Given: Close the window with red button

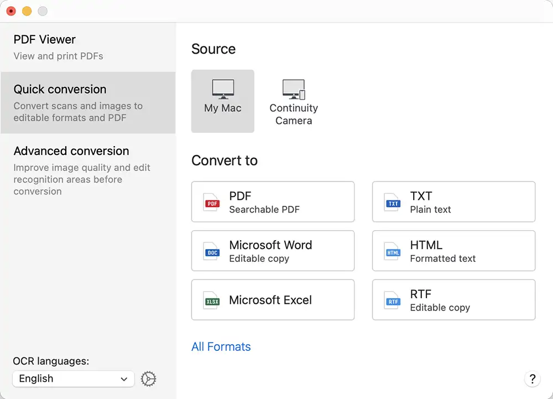Looking at the screenshot, I should (x=11, y=11).
